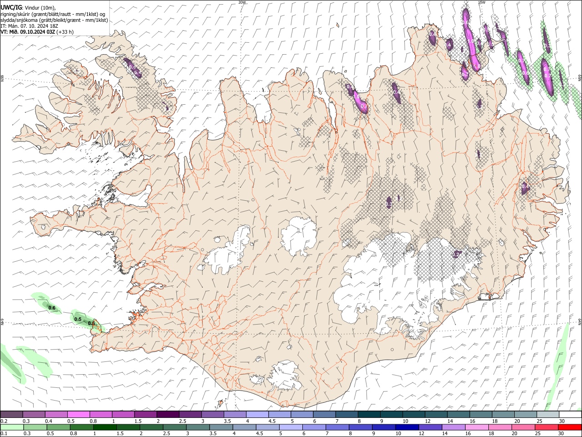Click the 0.5 green swatch in lower legend row
Viewport: 582px width, 437px height.
(58, 427)
